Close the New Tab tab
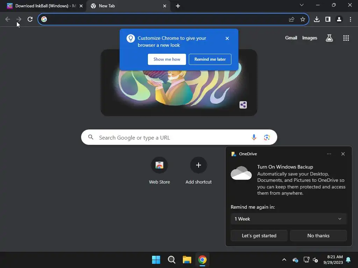The height and width of the screenshot is (268, 358). click(165, 6)
